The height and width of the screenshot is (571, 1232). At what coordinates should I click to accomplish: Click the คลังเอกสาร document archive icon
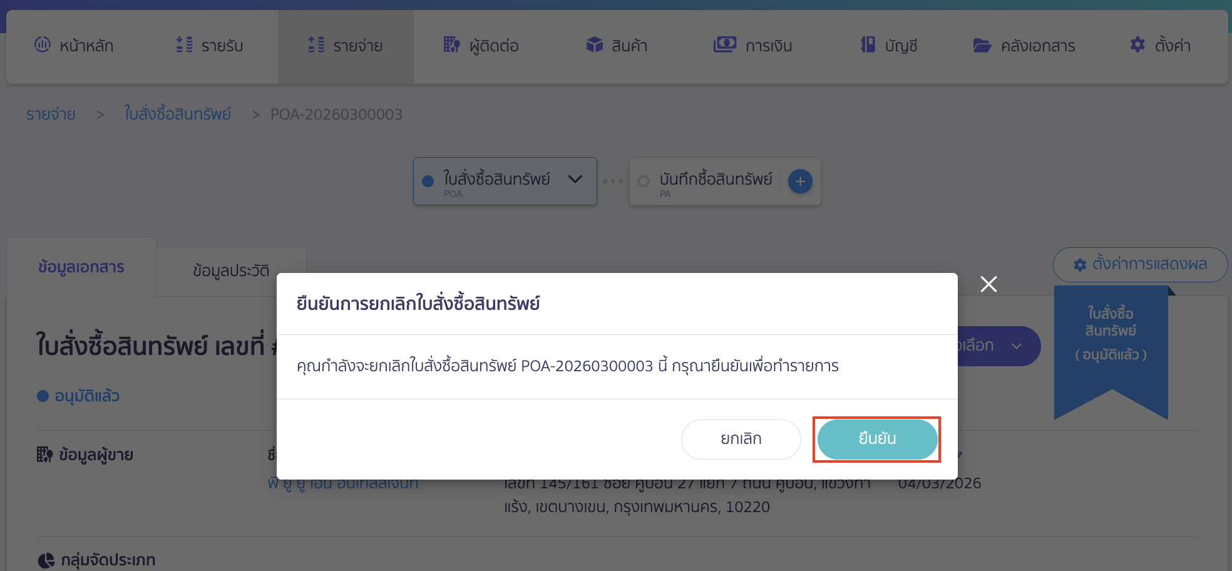click(x=982, y=44)
